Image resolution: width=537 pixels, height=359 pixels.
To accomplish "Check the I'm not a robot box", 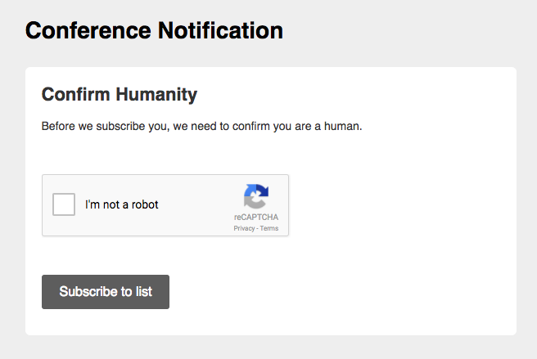I will (x=64, y=204).
